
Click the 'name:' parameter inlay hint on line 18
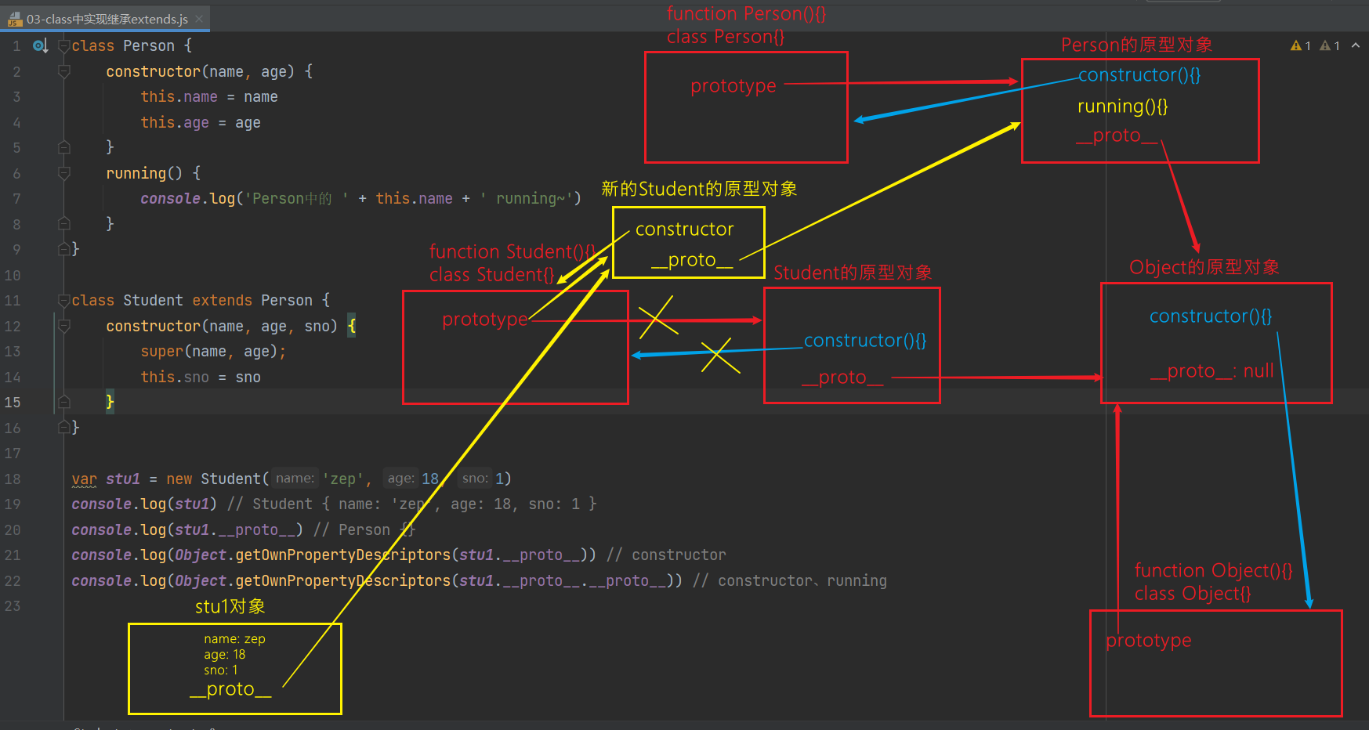pyautogui.click(x=295, y=478)
